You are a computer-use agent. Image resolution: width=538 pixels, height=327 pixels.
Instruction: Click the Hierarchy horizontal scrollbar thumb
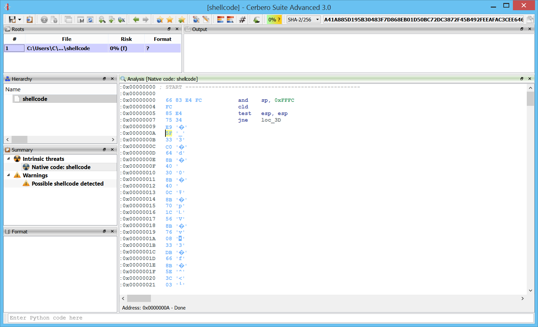19,139
